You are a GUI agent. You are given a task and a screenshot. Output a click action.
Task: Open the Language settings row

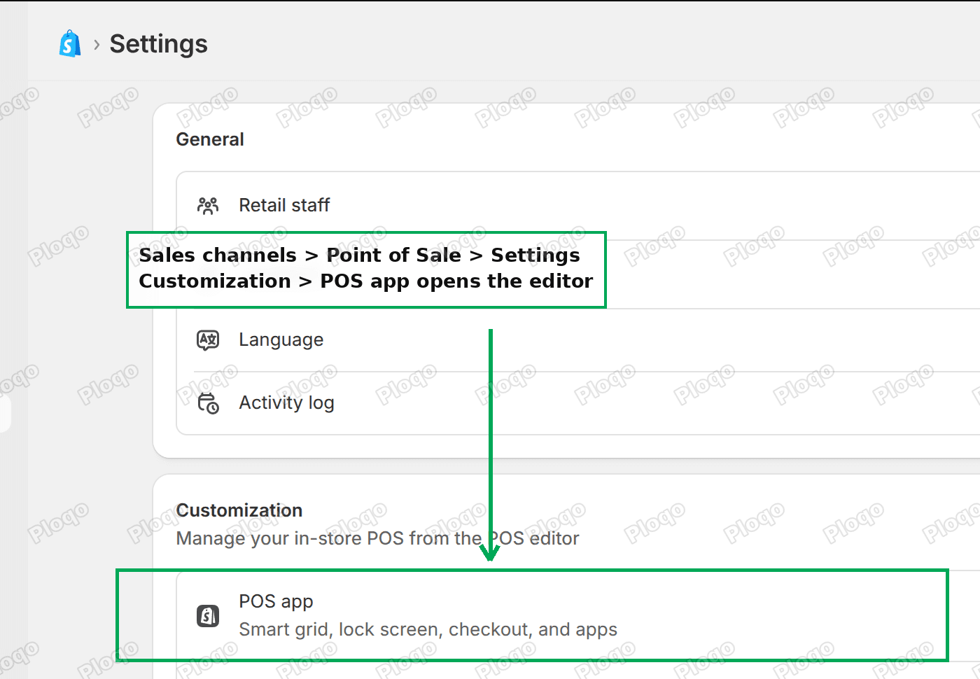point(578,340)
